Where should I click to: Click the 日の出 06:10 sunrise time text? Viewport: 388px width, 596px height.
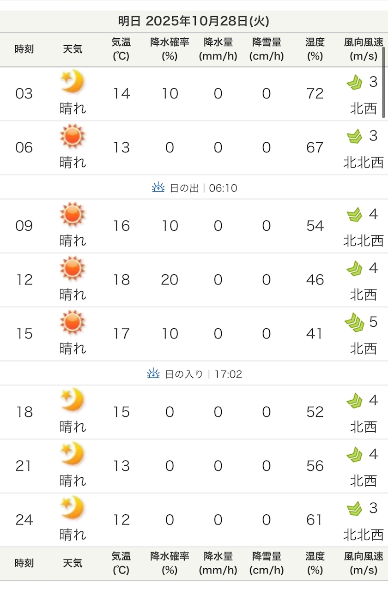point(203,188)
